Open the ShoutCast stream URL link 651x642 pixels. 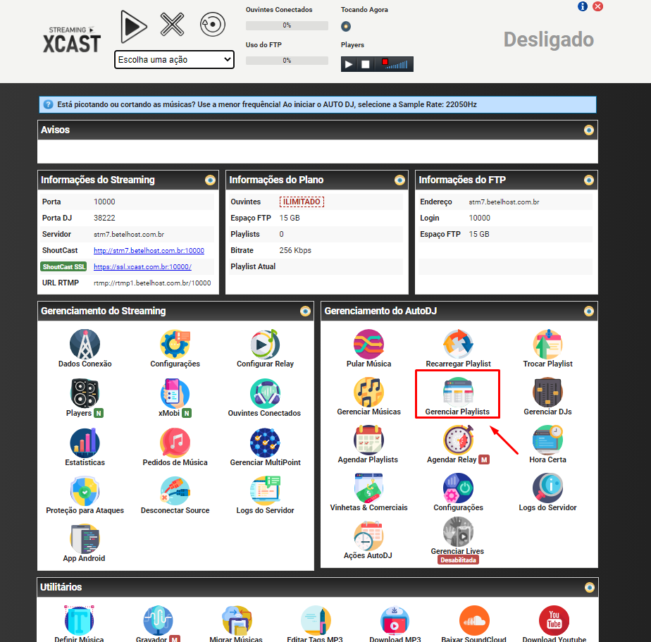(x=149, y=251)
